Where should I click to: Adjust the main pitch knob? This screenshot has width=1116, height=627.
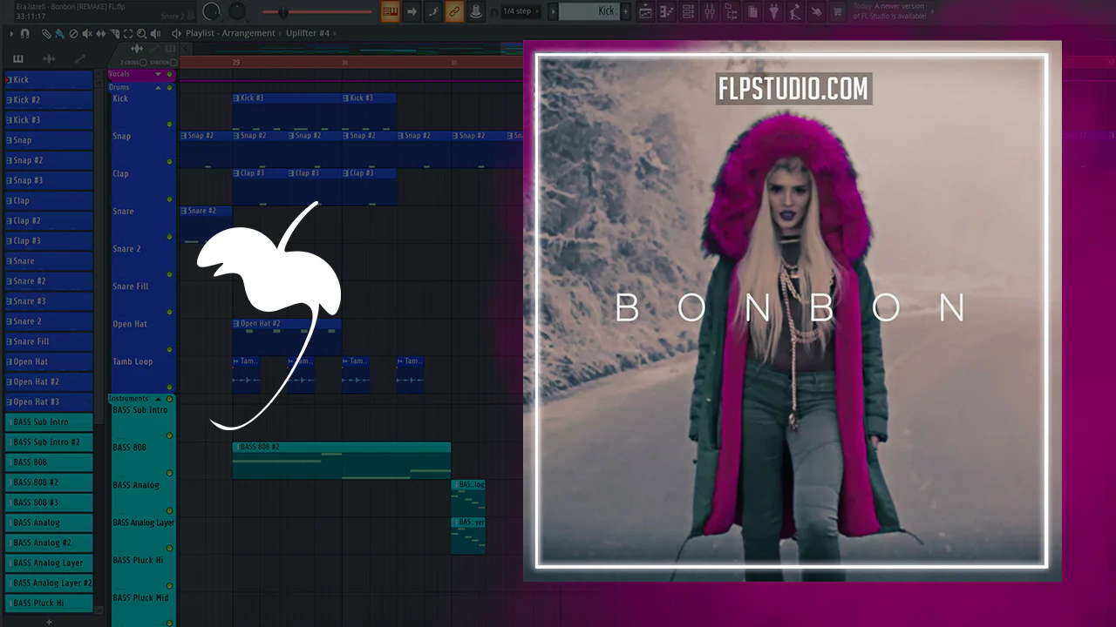pyautogui.click(x=237, y=11)
